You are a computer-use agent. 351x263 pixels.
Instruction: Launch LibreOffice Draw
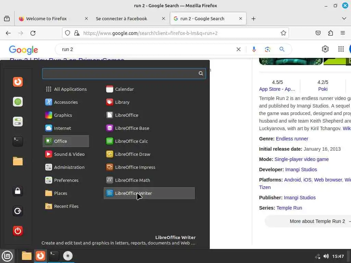click(149, 154)
